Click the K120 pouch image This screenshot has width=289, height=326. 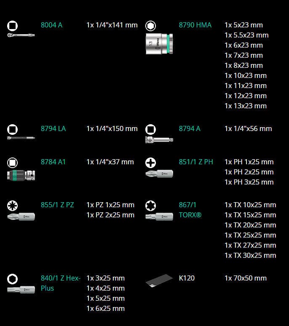[159, 281]
